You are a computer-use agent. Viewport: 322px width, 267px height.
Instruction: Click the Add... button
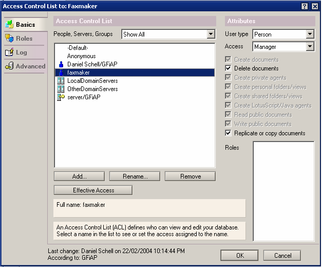click(79, 176)
